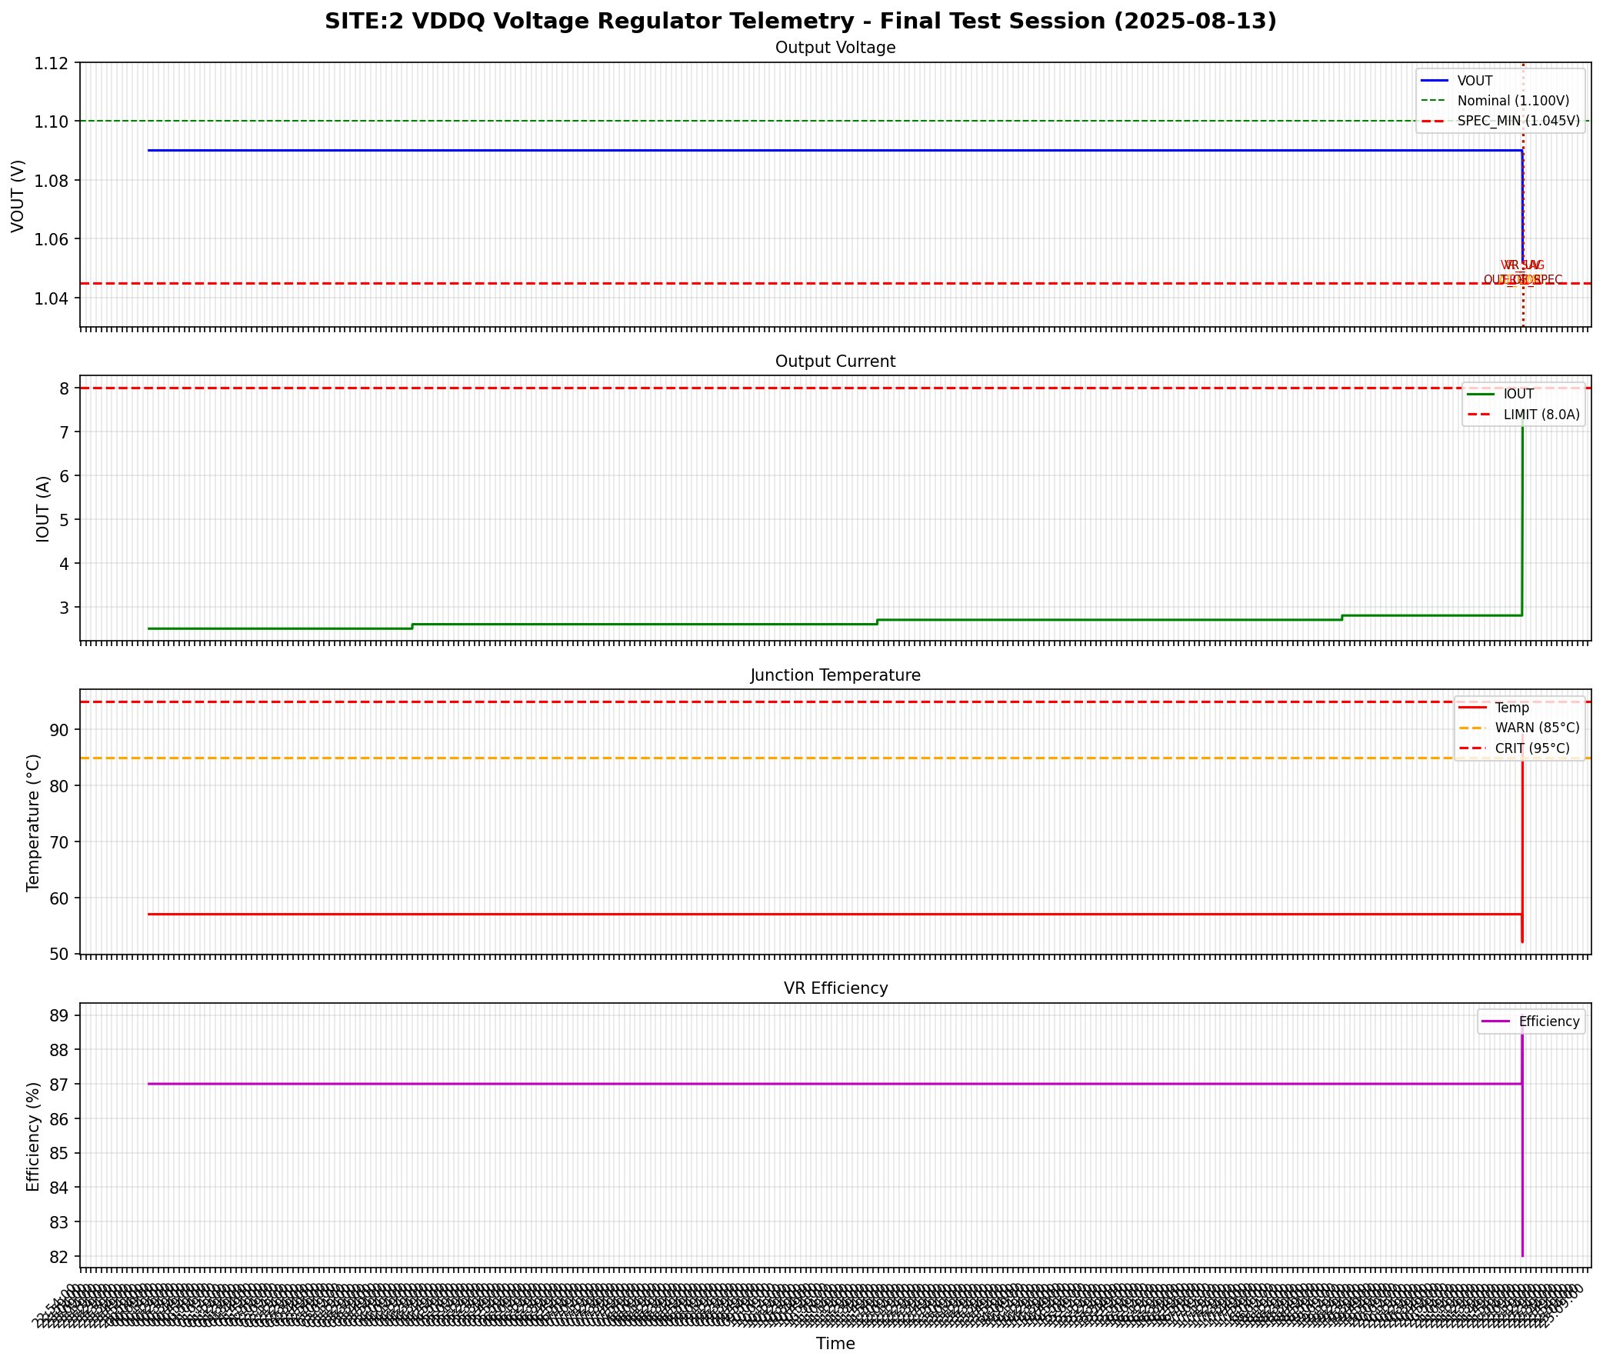This screenshot has width=1603, height=1363.
Task: Toggle the VOUT trace via its legend entry
Action: pyautogui.click(x=1474, y=80)
